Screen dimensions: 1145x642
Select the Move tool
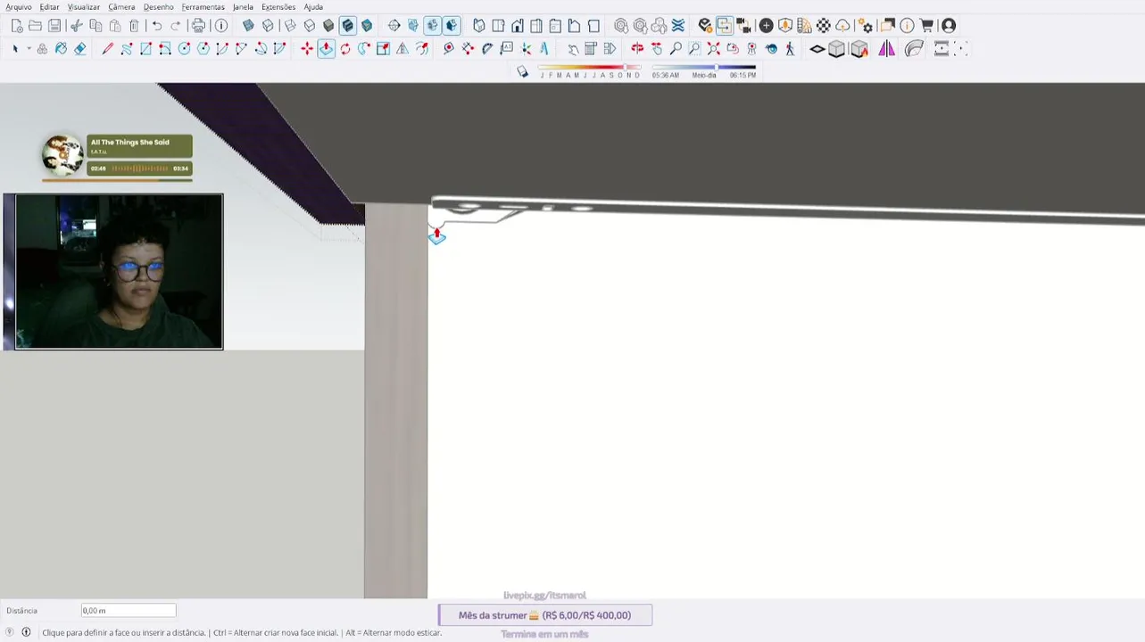pyautogui.click(x=307, y=49)
